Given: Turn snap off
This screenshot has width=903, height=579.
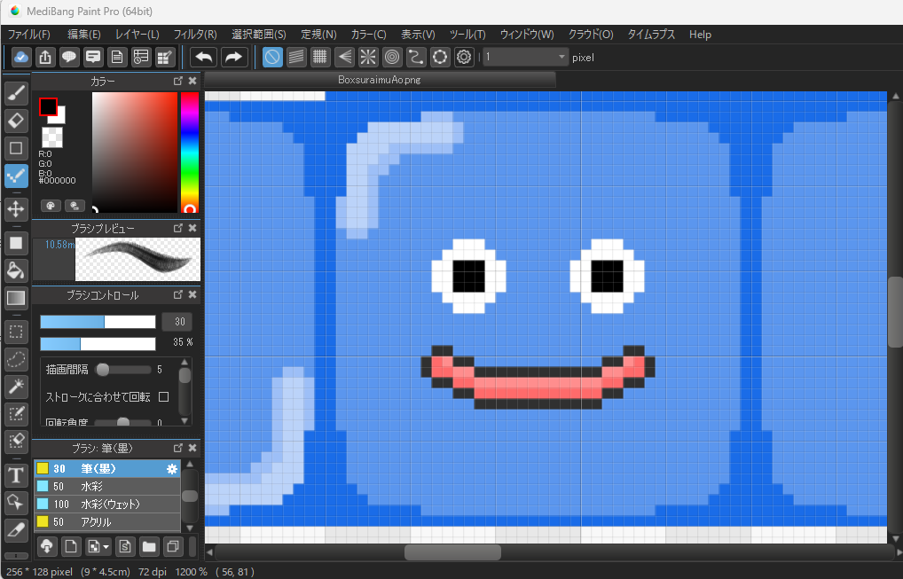Looking at the screenshot, I should (272, 57).
